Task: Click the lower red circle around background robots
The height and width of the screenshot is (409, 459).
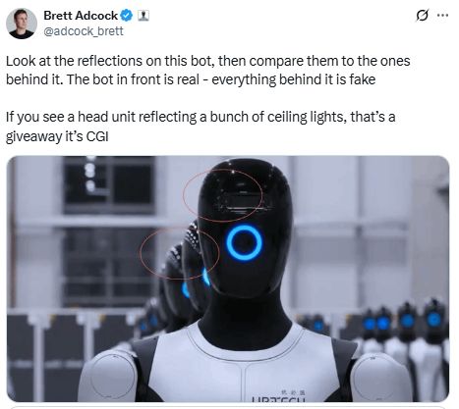Action: click(x=180, y=253)
